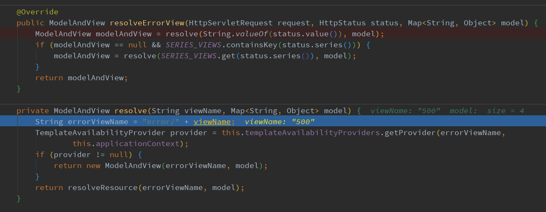
Task: Click the TemplateAvailabilityProvider type name
Action: click(100, 133)
